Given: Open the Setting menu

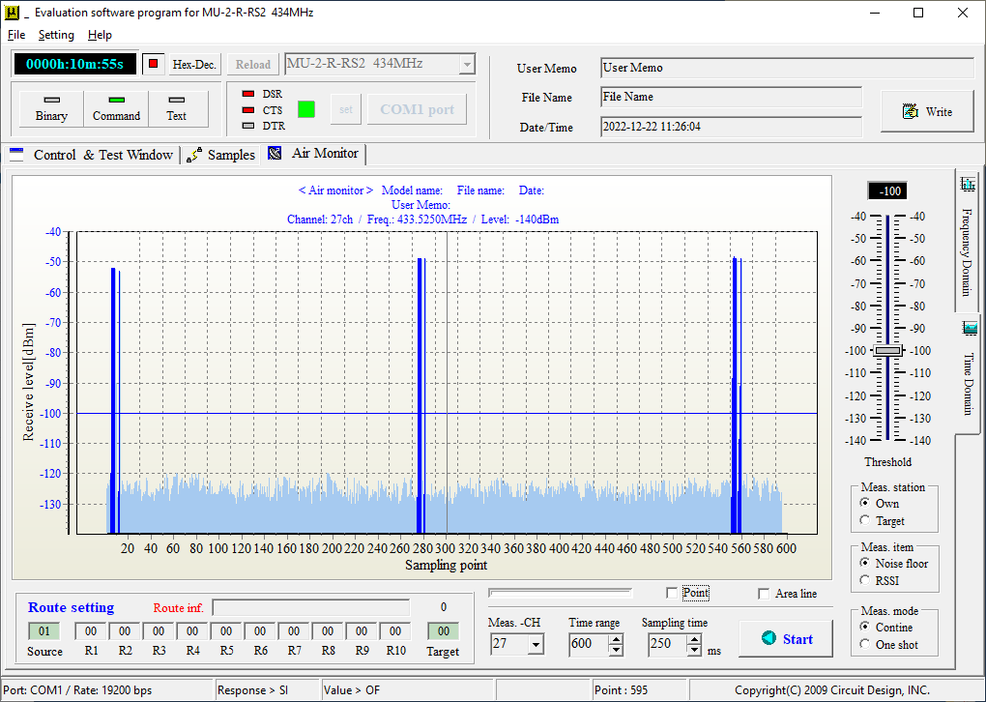Looking at the screenshot, I should tap(56, 35).
